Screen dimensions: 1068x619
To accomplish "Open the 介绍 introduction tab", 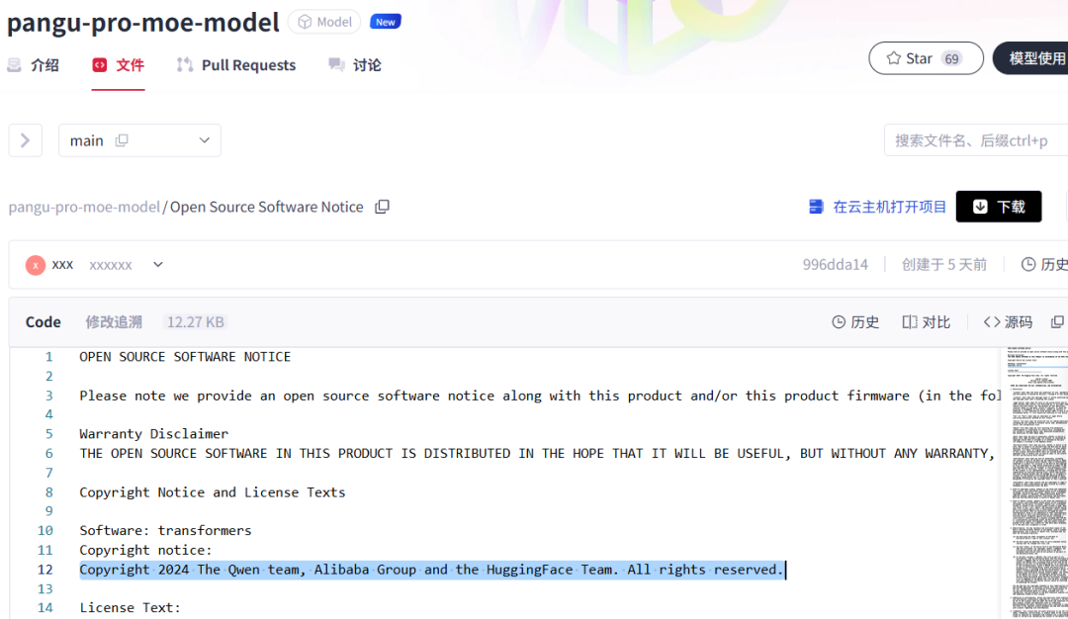I will pos(33,64).
